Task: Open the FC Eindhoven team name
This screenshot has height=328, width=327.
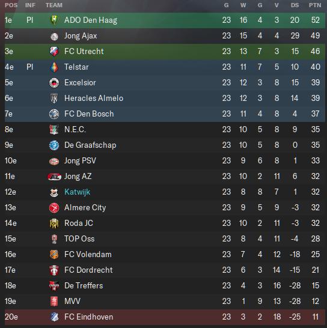Action: pyautogui.click(x=89, y=317)
